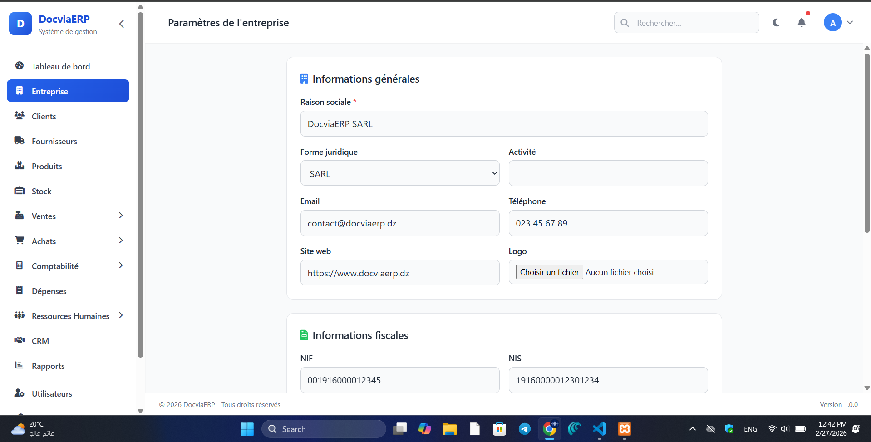Open the Utilisateurs page
Screen dimensions: 871x442
[x=52, y=394]
